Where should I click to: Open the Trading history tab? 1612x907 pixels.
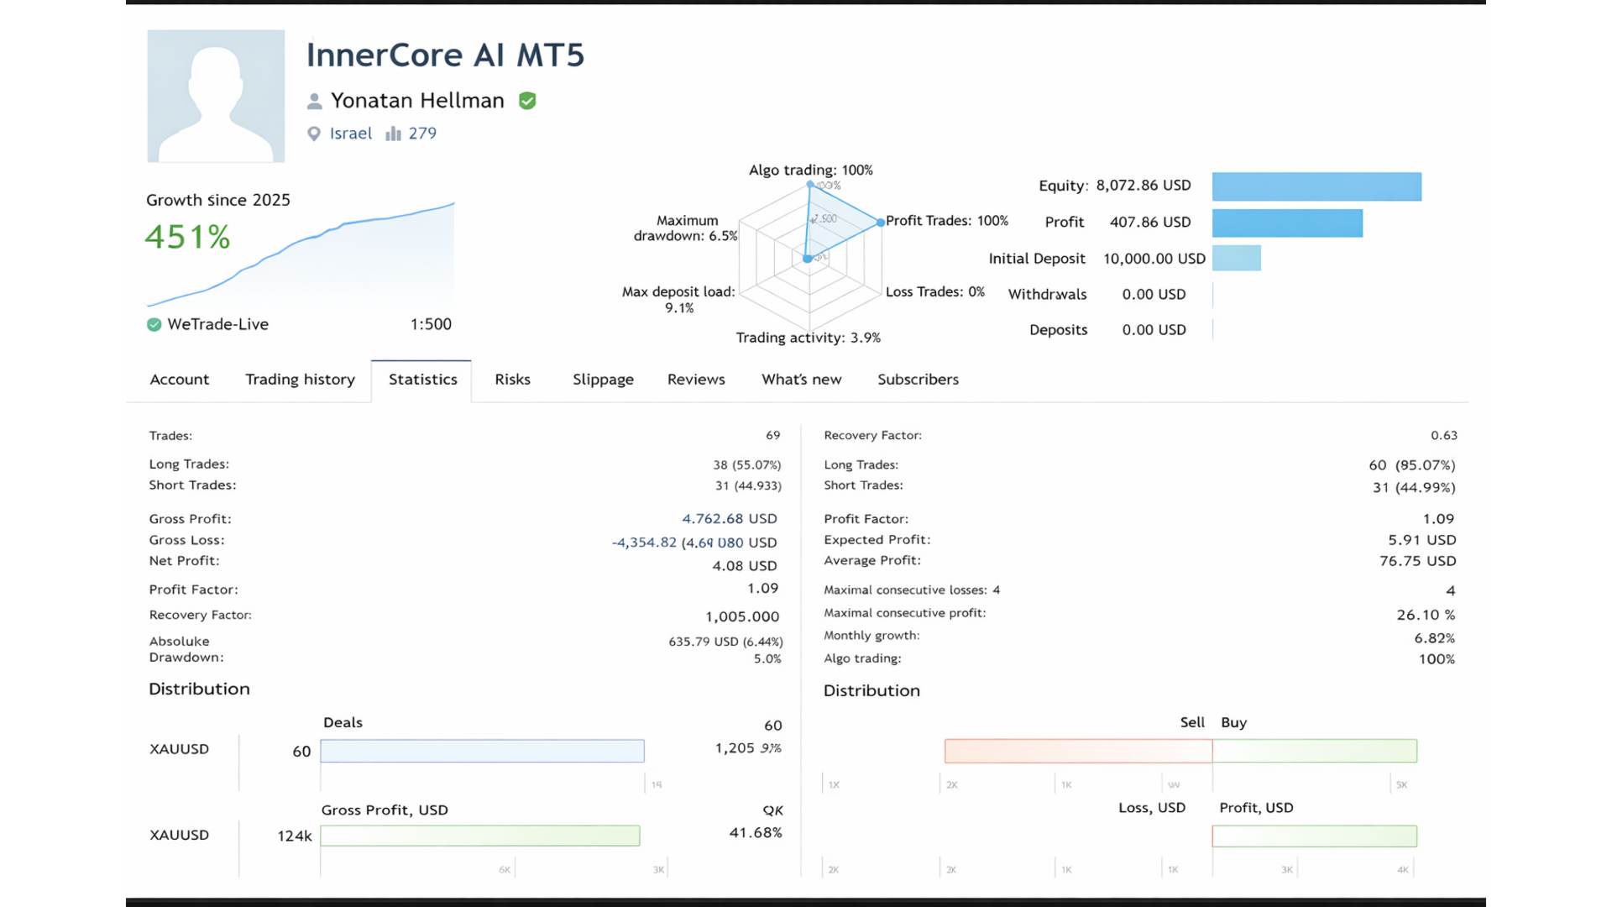coord(300,380)
